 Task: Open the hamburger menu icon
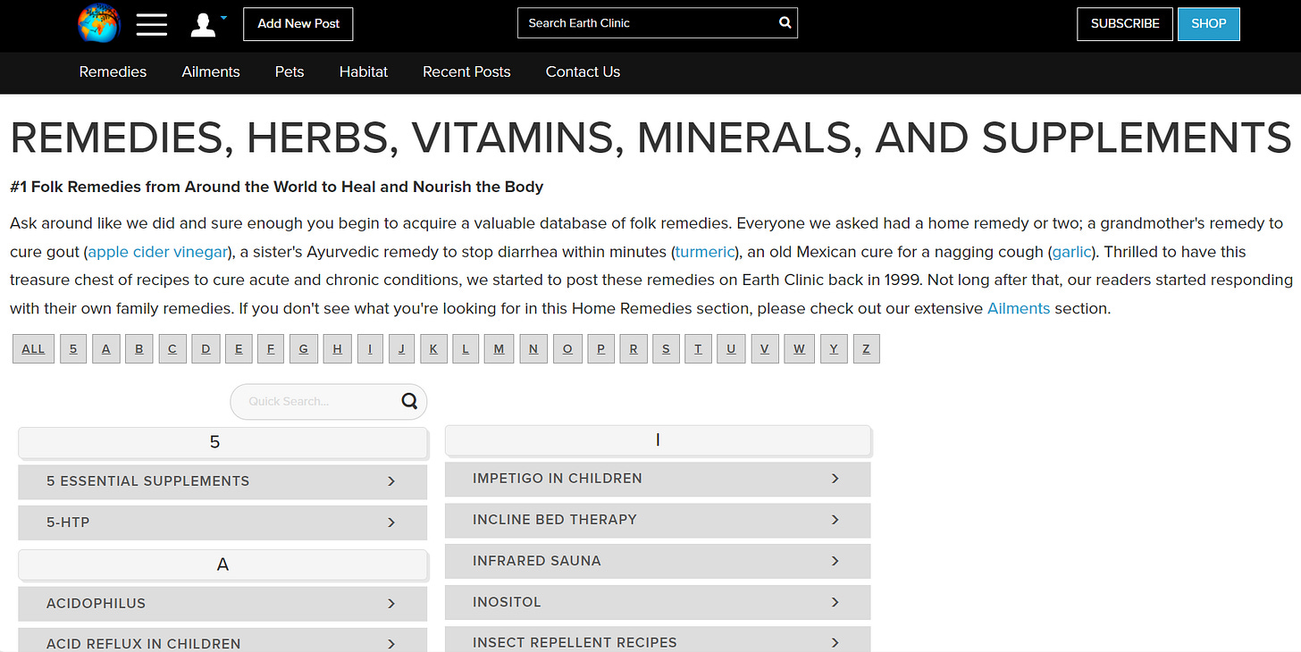(x=152, y=24)
